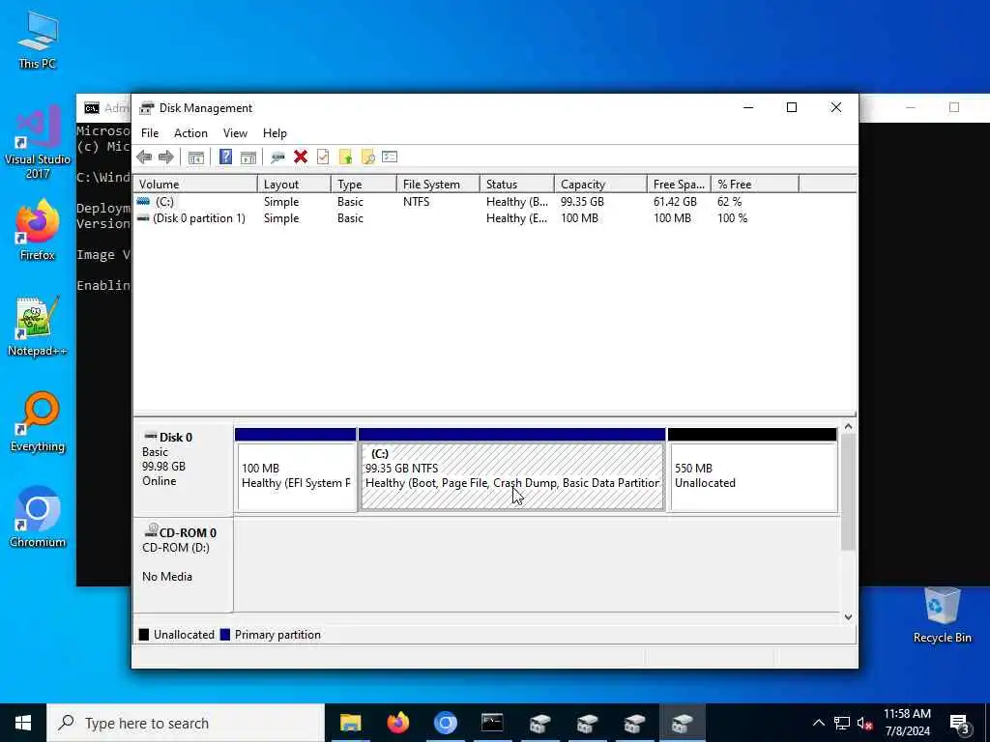Open File Explorer from the taskbar
This screenshot has height=742, width=990.
coord(350,723)
